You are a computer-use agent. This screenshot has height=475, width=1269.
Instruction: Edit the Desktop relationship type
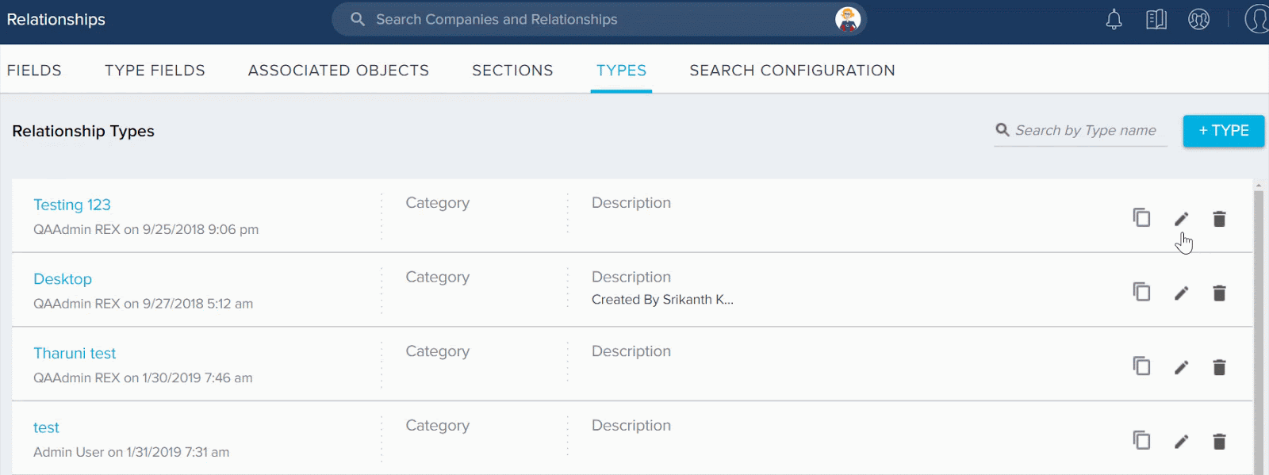1181,293
